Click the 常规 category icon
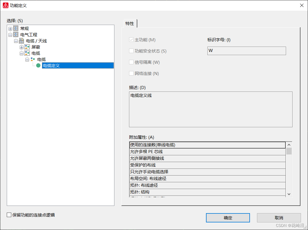308x230 pixels. (x=16, y=28)
